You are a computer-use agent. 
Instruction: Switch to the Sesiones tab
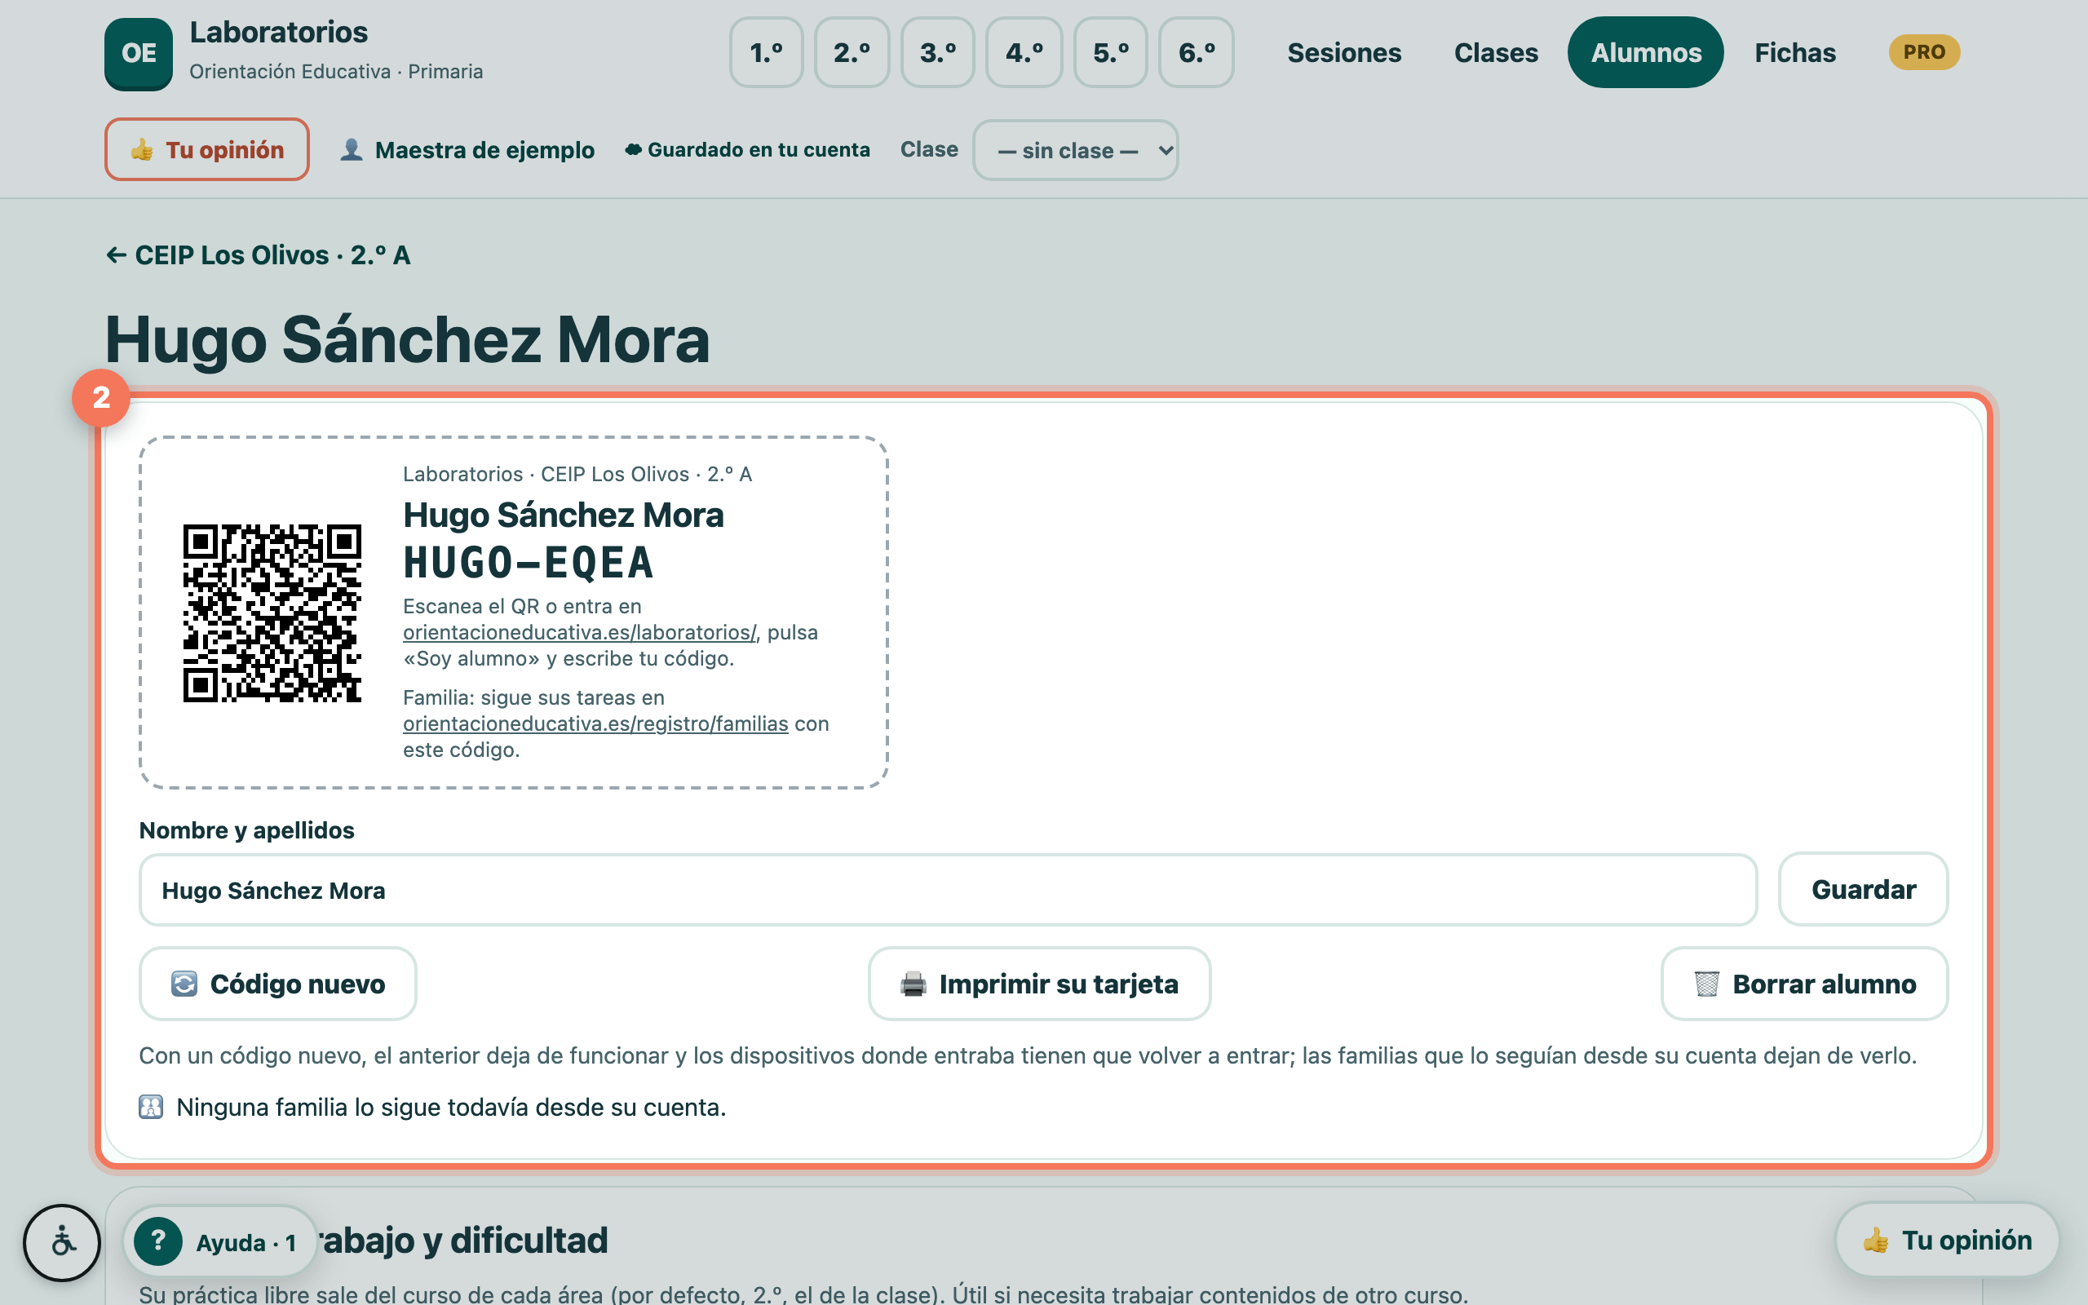[1344, 53]
